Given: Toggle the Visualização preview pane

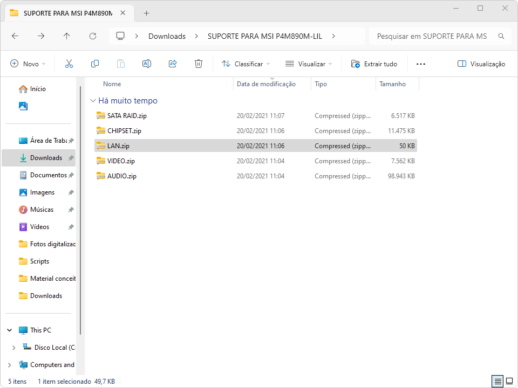Looking at the screenshot, I should coord(481,64).
